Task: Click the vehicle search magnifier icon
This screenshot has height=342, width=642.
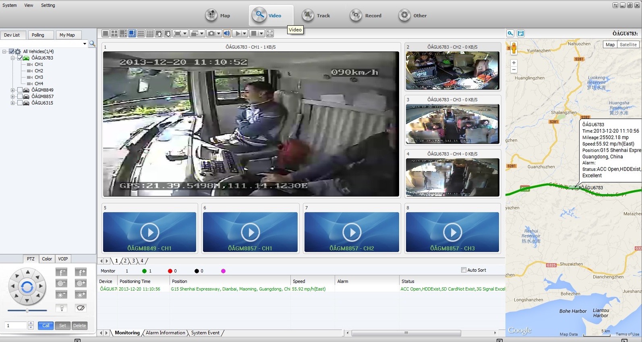Action: point(92,43)
